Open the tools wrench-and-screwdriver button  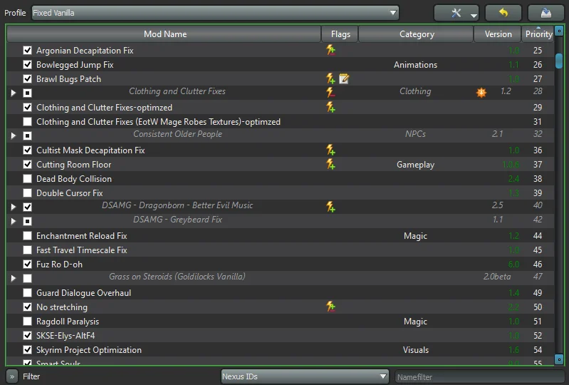456,14
